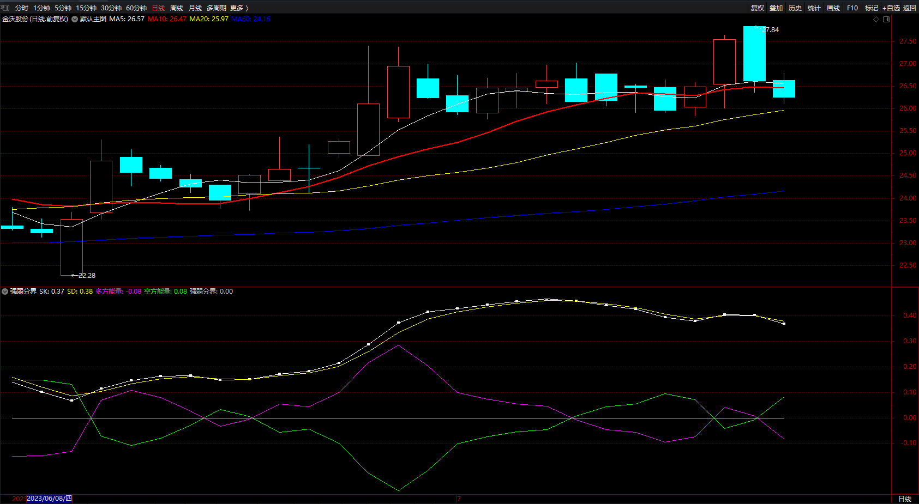Open the 画线 drawing tools
919x504 pixels.
pyautogui.click(x=833, y=8)
